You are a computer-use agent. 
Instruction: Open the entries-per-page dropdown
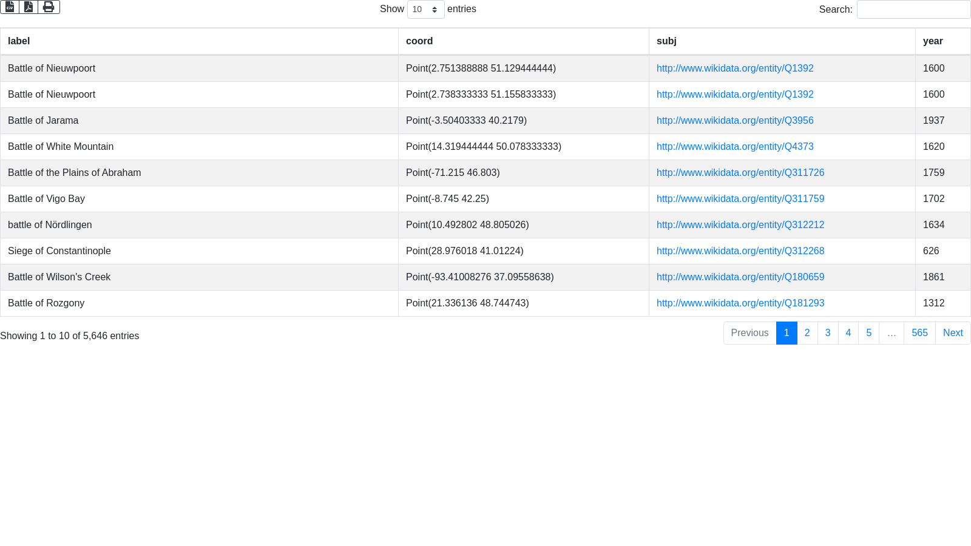[425, 10]
